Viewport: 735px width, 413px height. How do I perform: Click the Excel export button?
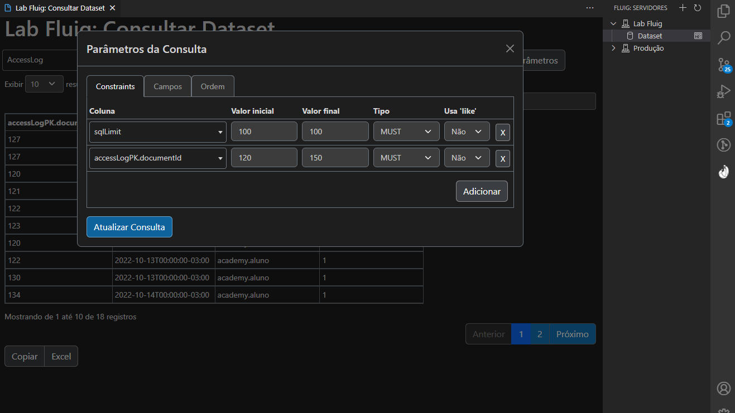(x=61, y=356)
